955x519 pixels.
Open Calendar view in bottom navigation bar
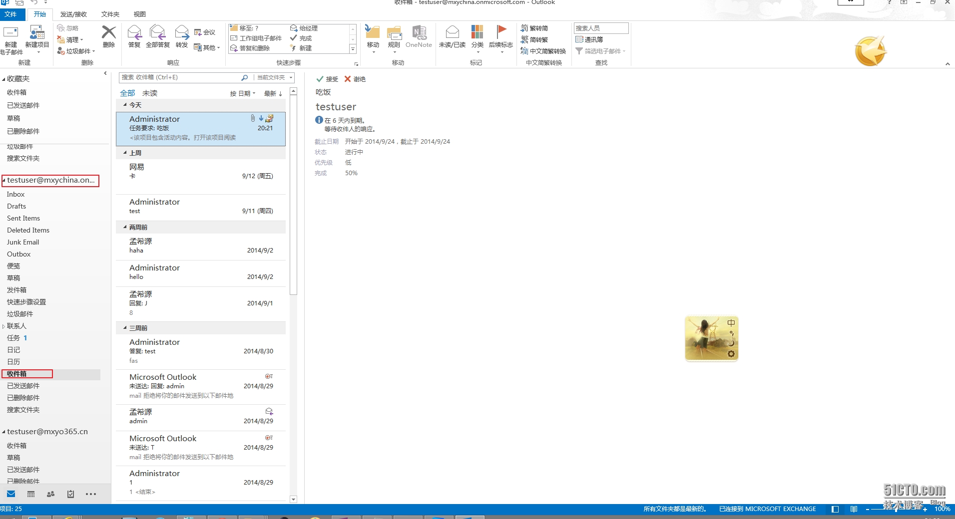[31, 494]
